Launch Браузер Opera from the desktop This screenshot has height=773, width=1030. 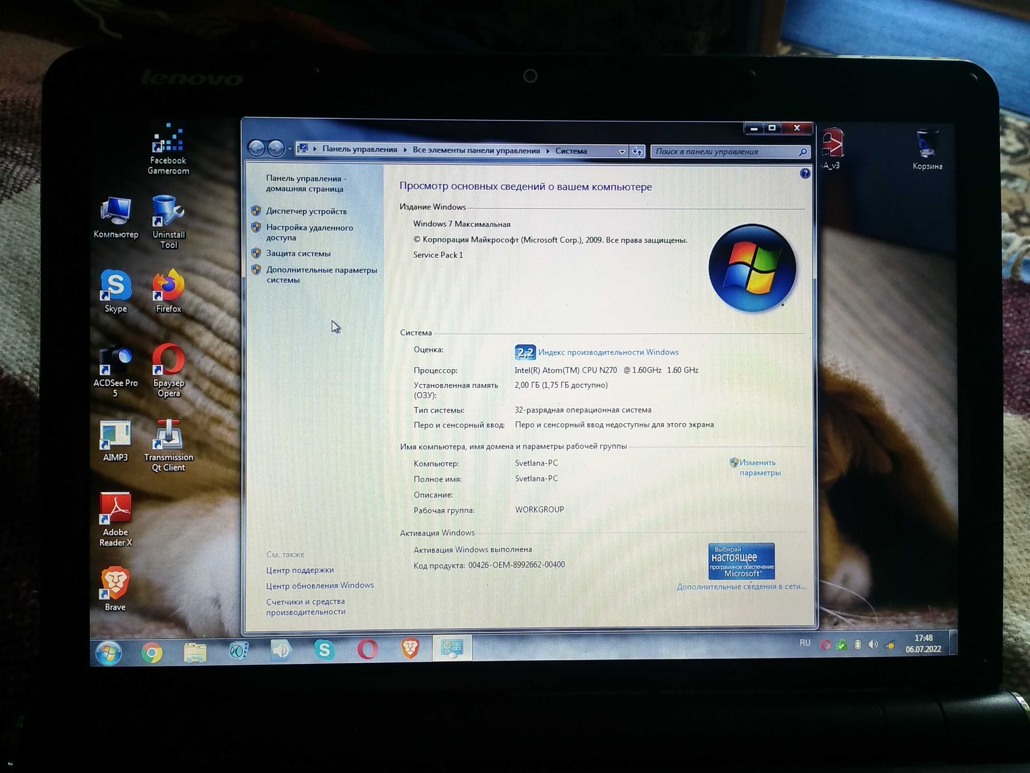pyautogui.click(x=169, y=370)
